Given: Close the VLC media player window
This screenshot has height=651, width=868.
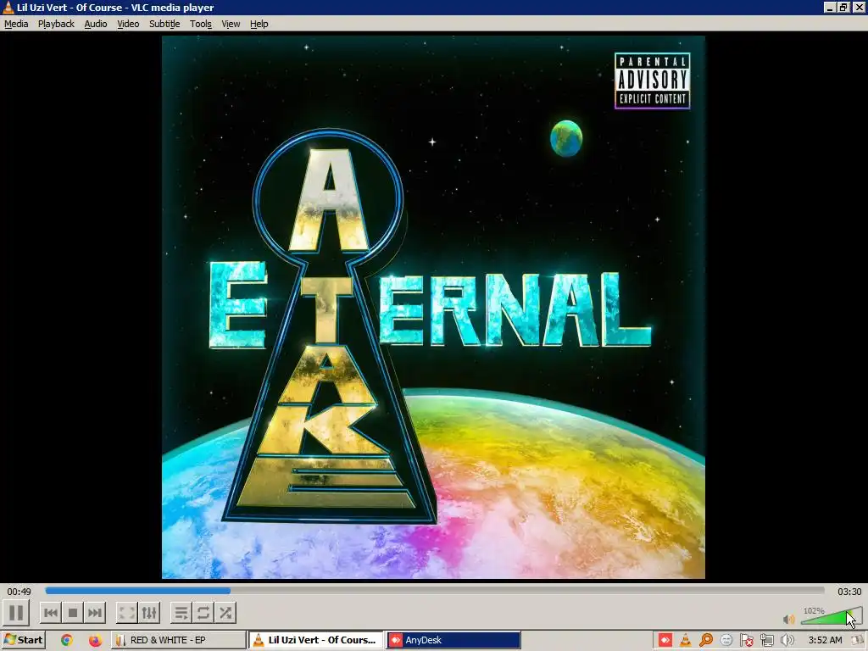Looking at the screenshot, I should tap(859, 7).
